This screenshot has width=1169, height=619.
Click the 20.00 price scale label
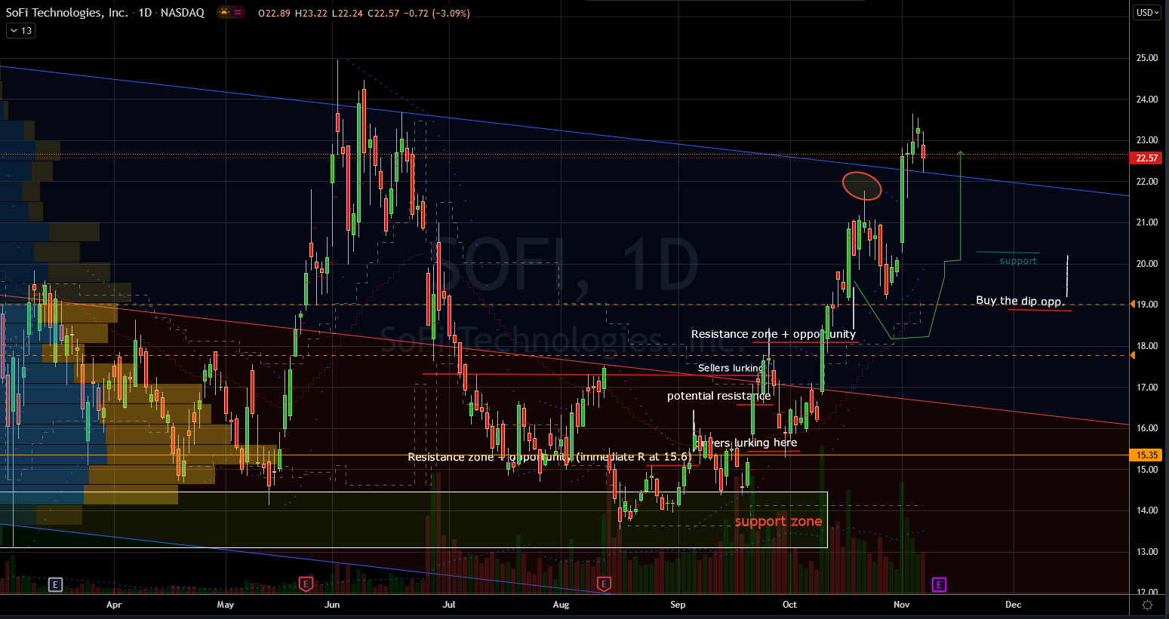[1147, 264]
